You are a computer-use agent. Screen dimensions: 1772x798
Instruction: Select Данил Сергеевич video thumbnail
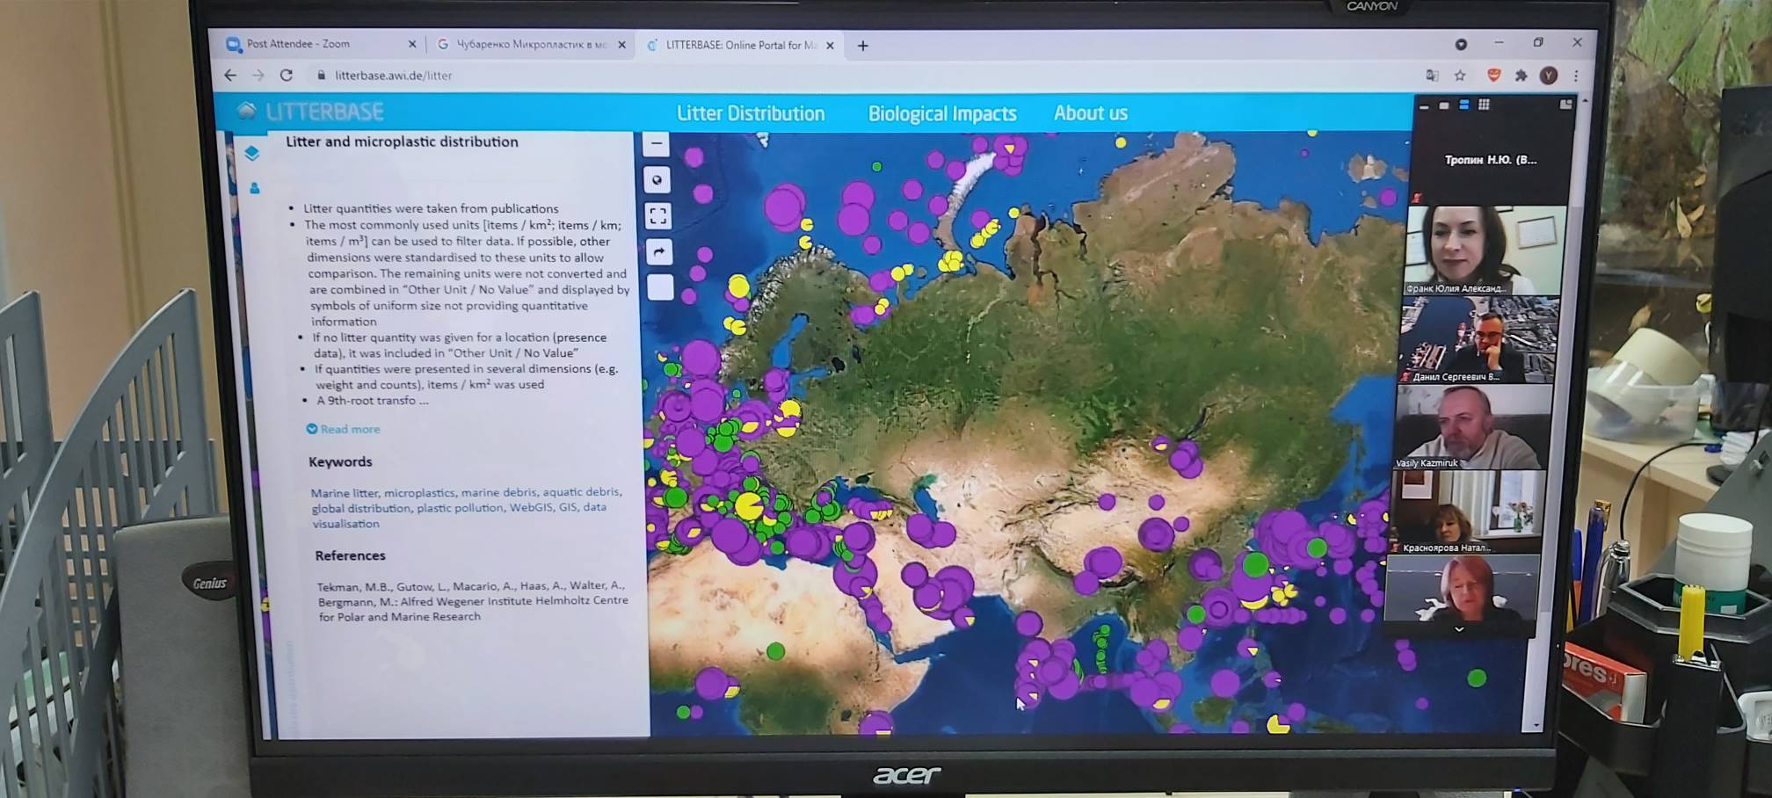1479,339
